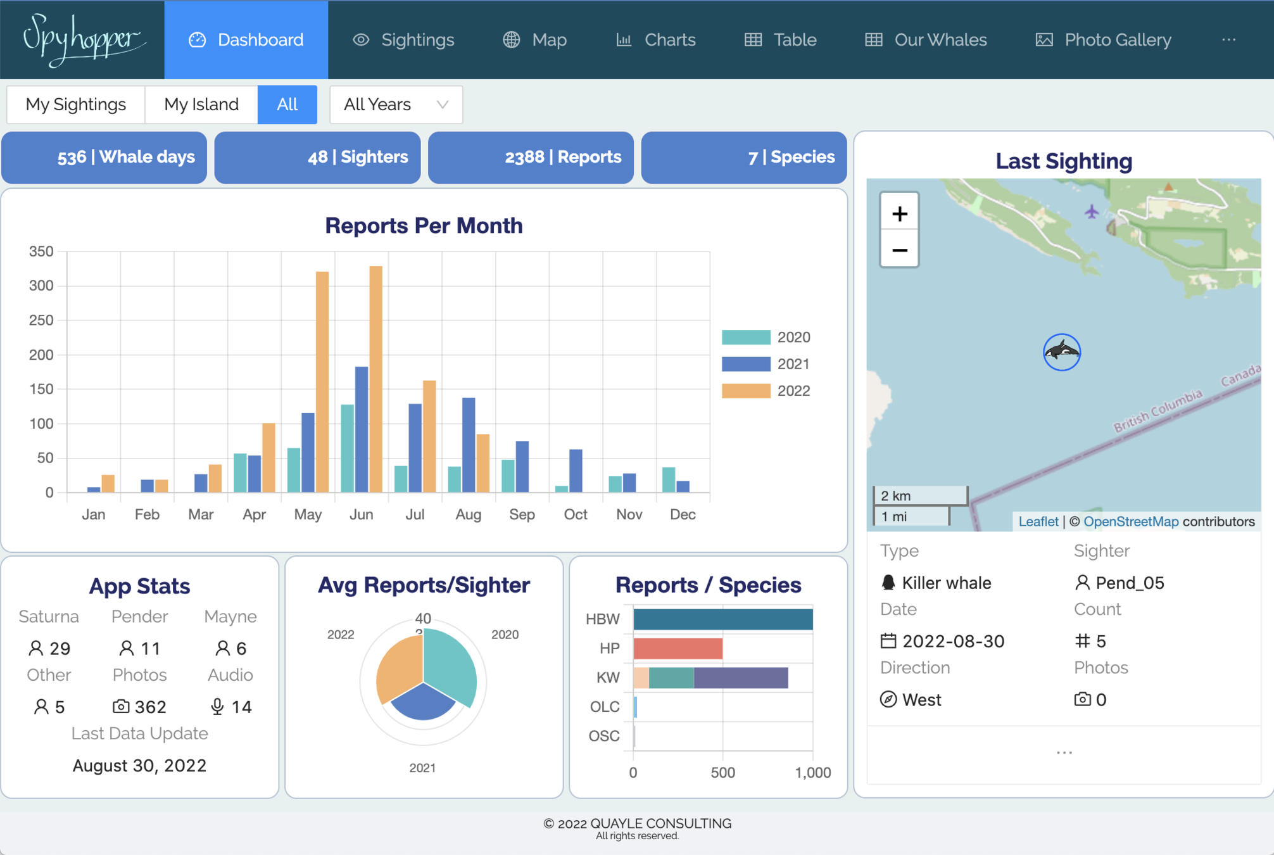Click the HBW bar in Reports / Species

(x=722, y=619)
